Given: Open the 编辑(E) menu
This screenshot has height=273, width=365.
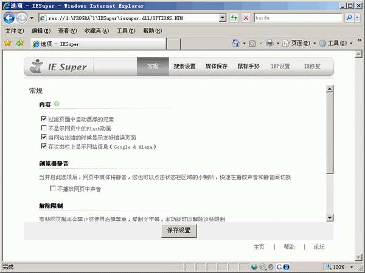Looking at the screenshot, I should pos(41,31).
